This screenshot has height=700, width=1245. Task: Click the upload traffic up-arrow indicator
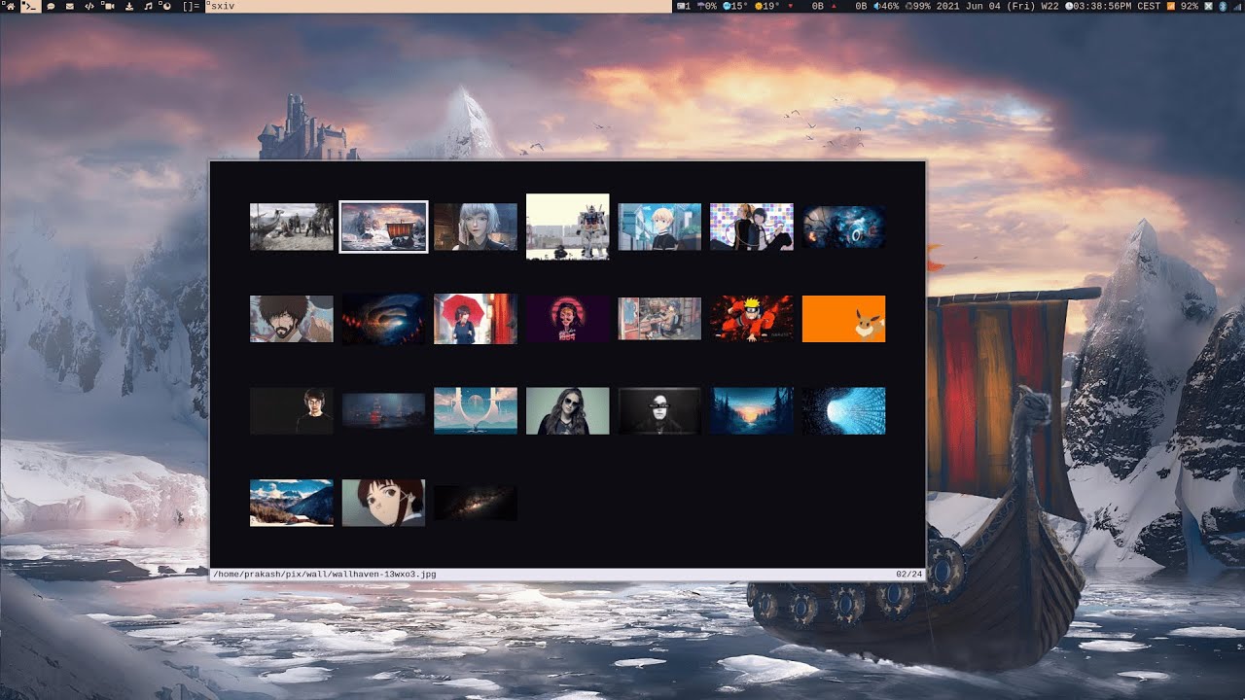point(834,6)
